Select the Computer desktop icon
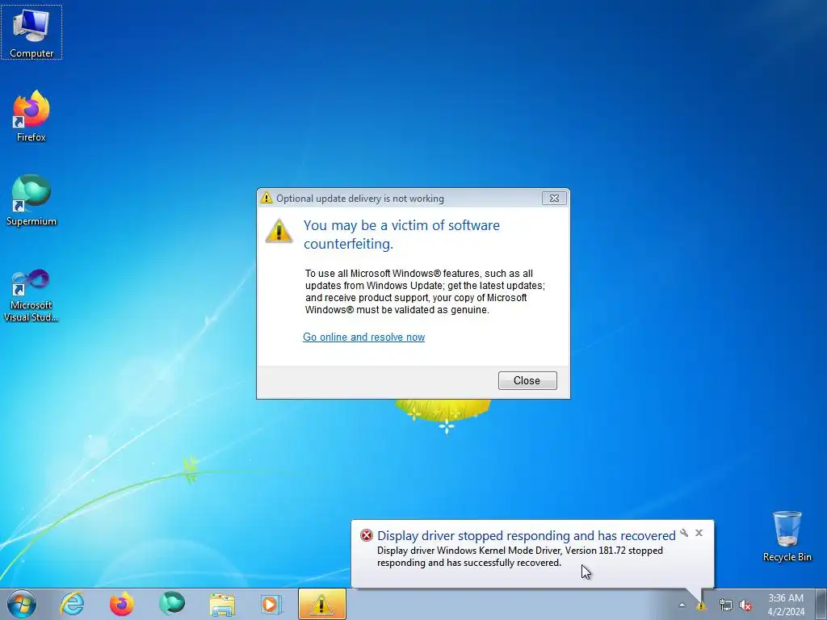Image resolution: width=827 pixels, height=620 pixels. point(31,32)
